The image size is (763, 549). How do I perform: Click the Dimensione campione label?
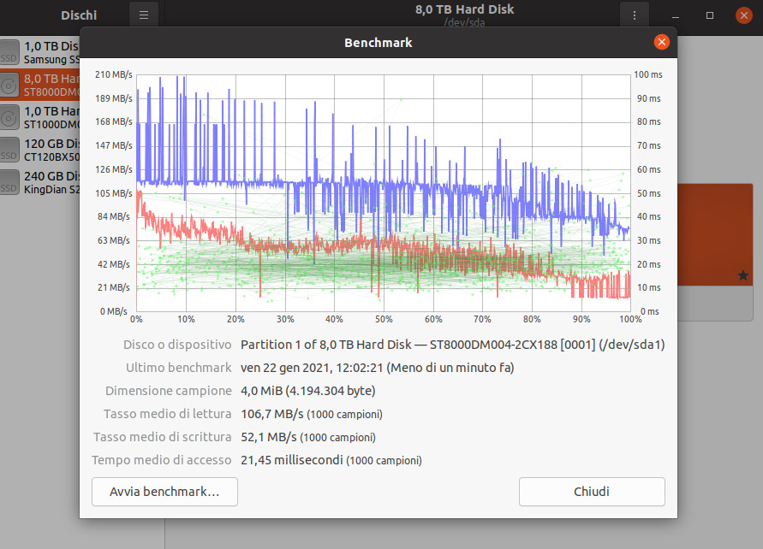(x=169, y=391)
